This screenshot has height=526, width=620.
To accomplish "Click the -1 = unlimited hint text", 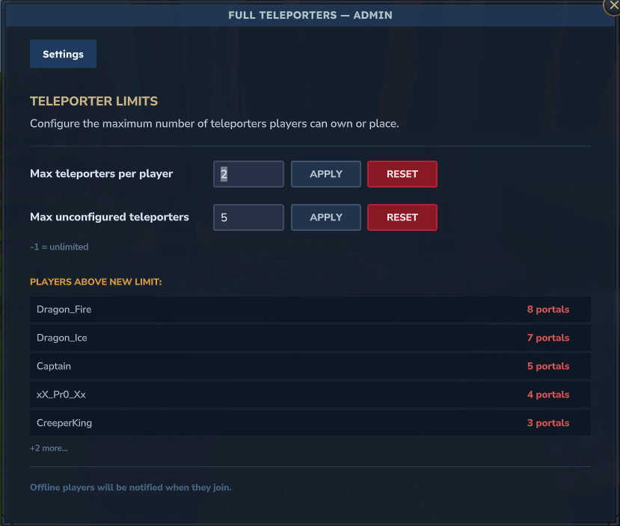I will tap(59, 247).
